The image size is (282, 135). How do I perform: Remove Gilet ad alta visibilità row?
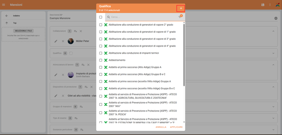pyautogui.click(x=63, y=96)
